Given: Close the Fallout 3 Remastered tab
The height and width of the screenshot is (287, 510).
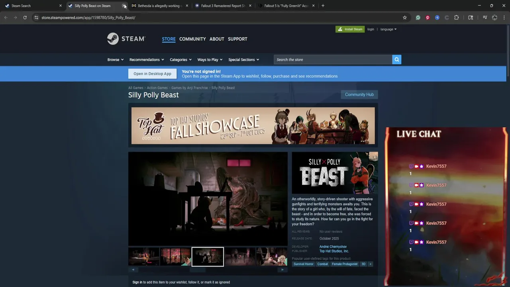Looking at the screenshot, I should (x=250, y=6).
